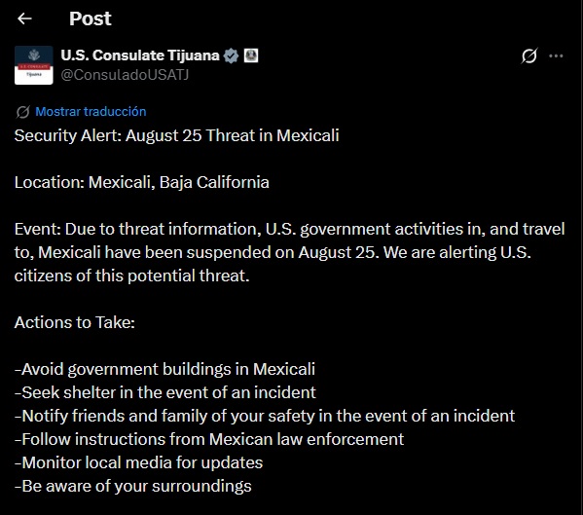Click Grok icon left of Mostrar traducción
Image resolution: width=583 pixels, height=515 pixels.
22,112
